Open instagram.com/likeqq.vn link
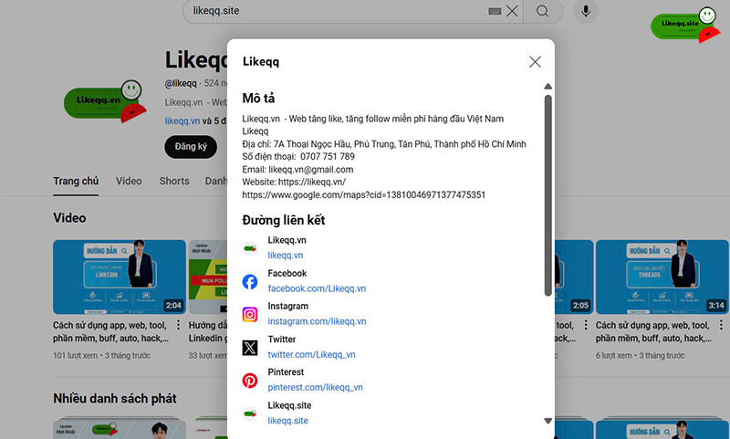 pos(317,321)
